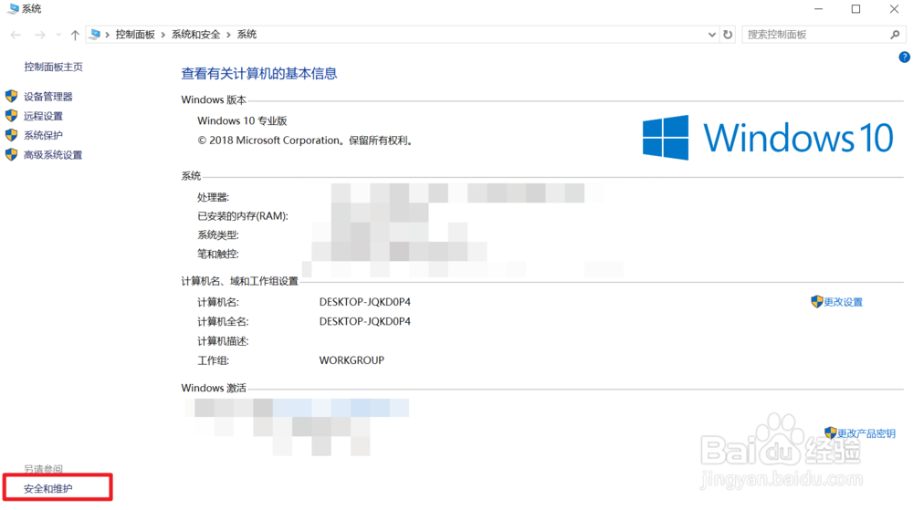Viewport: 913px width, 510px height.
Task: Click the 2018 Microsoft Corporation copyright text
Action: pyautogui.click(x=305, y=141)
